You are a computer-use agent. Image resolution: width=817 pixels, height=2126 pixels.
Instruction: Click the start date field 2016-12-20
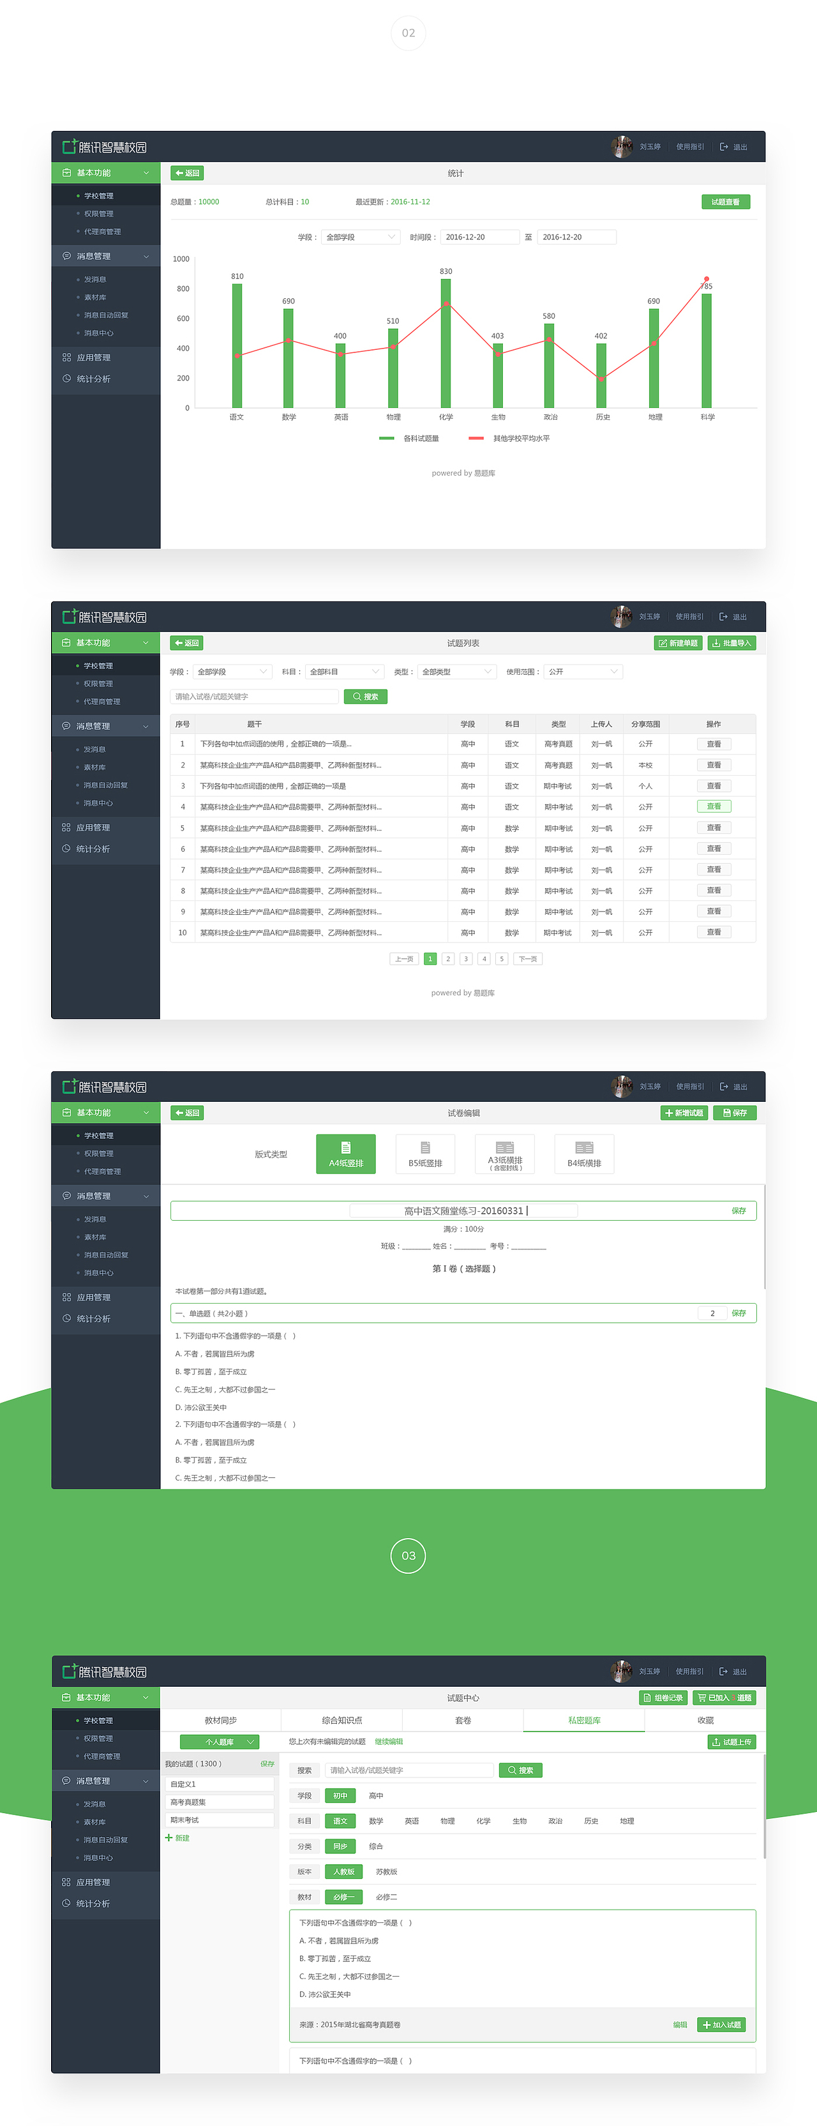point(479,237)
